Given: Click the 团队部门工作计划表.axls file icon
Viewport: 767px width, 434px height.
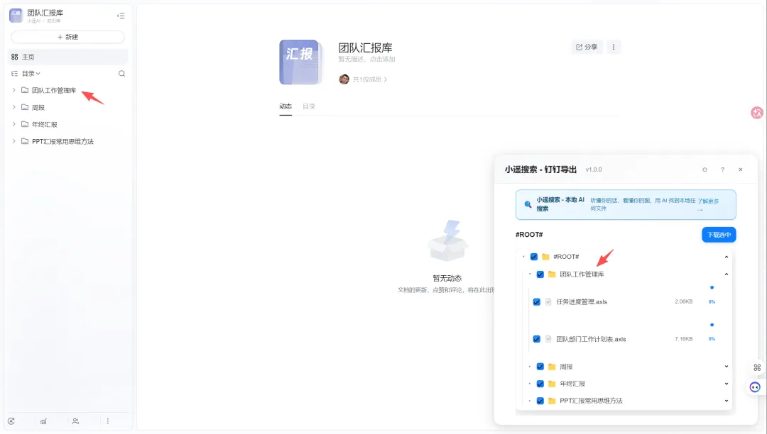Looking at the screenshot, I should [548, 339].
